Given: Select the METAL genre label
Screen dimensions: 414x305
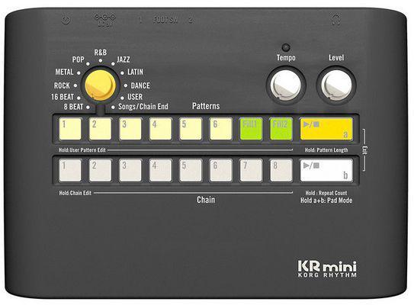Looking at the screenshot, I should point(64,72).
